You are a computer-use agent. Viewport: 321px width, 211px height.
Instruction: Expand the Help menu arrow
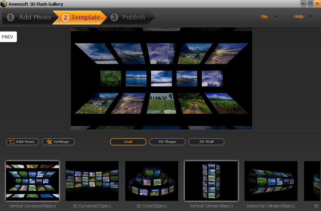pos(310,17)
